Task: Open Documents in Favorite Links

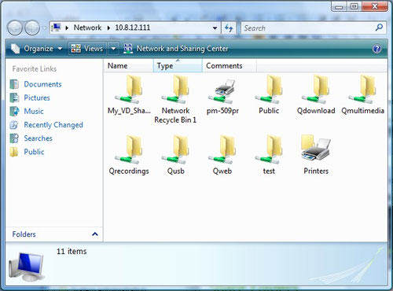Action: pyautogui.click(x=36, y=84)
